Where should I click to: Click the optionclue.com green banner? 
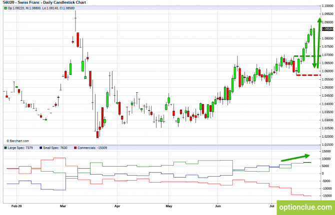pos(305,208)
